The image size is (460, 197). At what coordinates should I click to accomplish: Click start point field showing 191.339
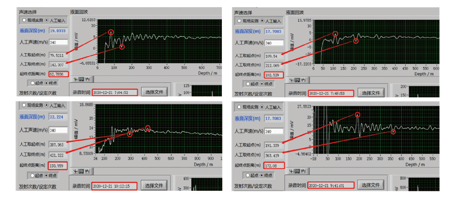pos(274,145)
